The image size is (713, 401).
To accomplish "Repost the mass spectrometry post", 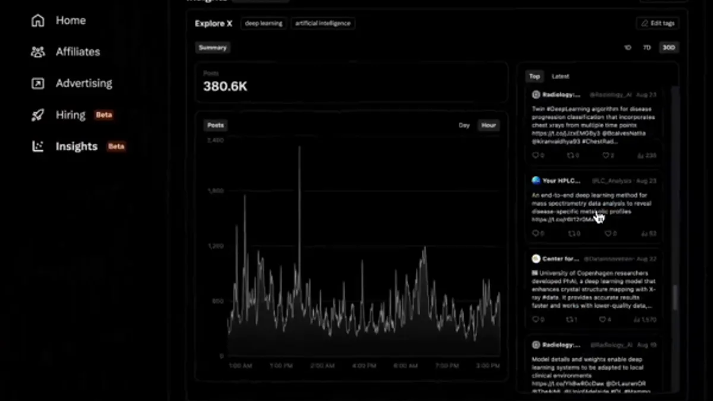I will [x=572, y=233].
